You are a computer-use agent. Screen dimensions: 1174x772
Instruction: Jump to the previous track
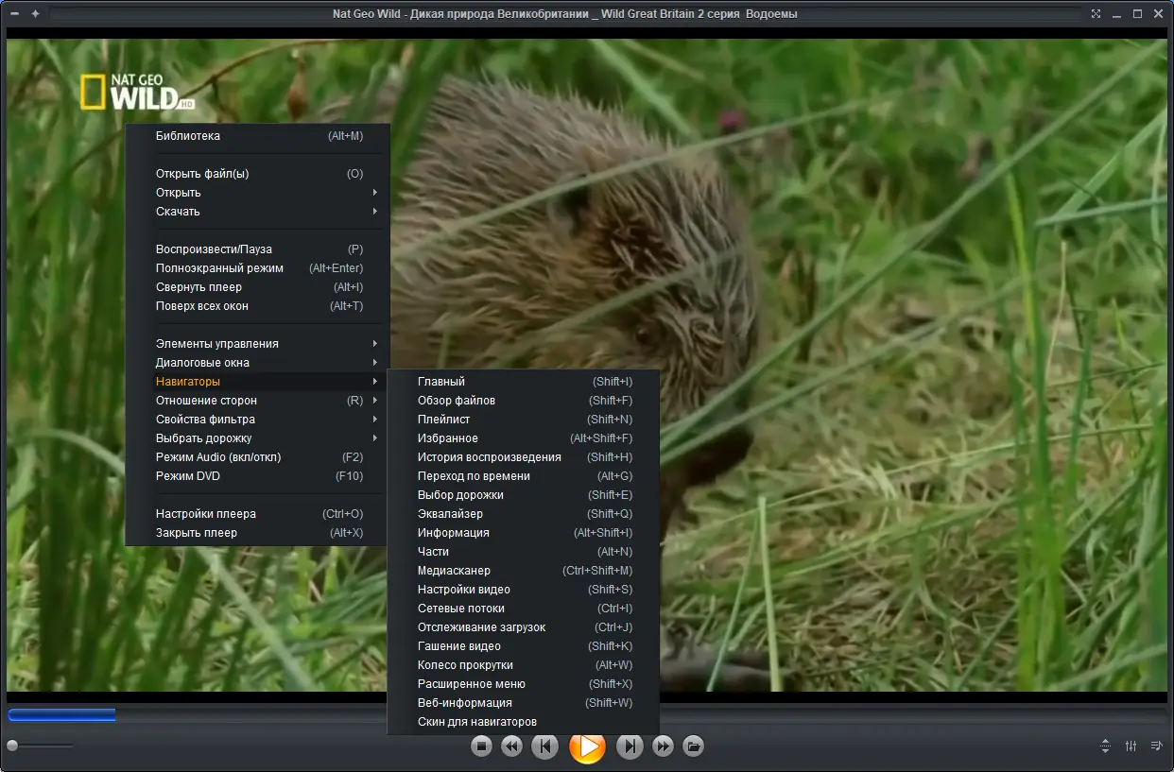tap(544, 746)
